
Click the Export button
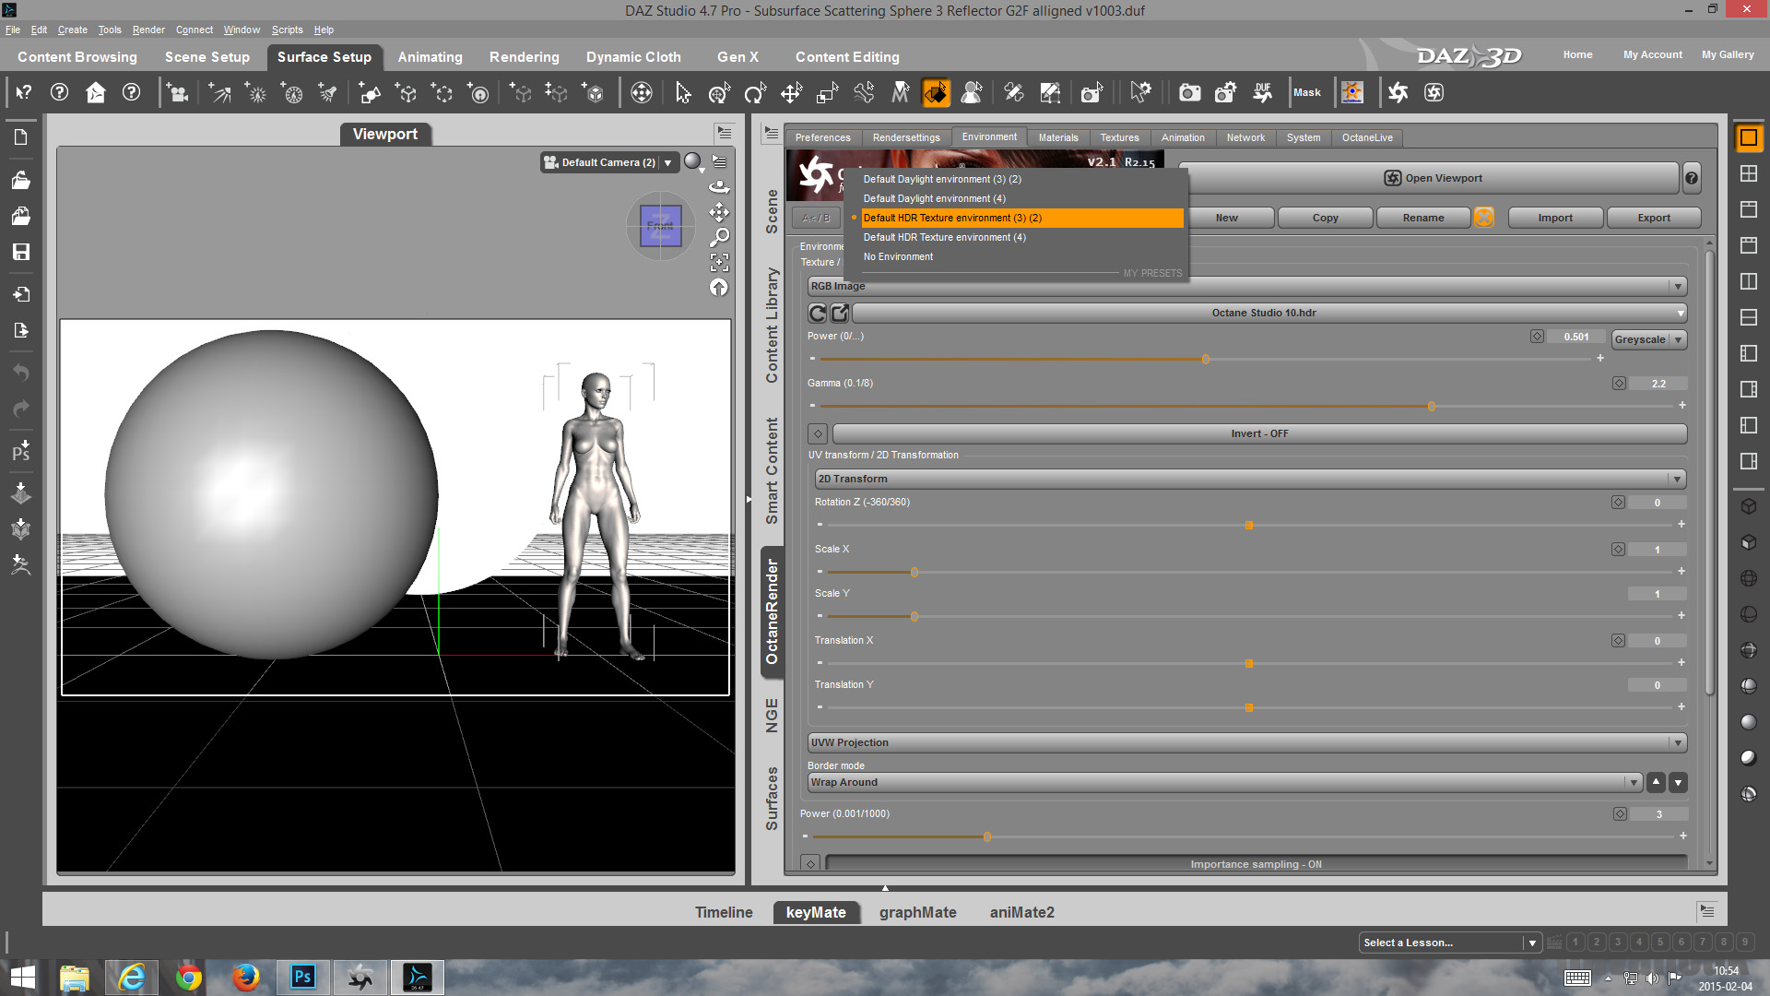pyautogui.click(x=1653, y=218)
